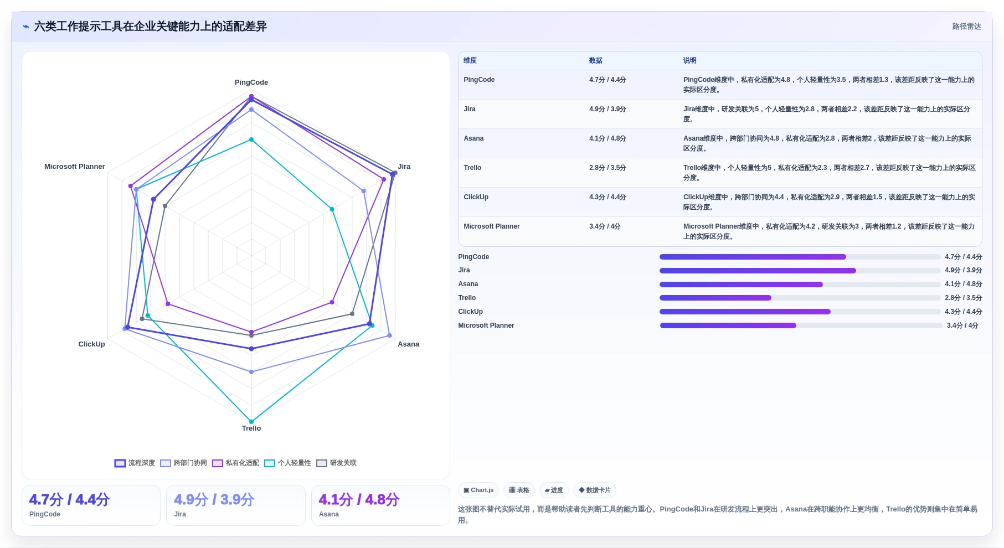Viewport: 1004px width, 548px height.
Task: Click the header icon beside the chart title
Action: (x=25, y=27)
